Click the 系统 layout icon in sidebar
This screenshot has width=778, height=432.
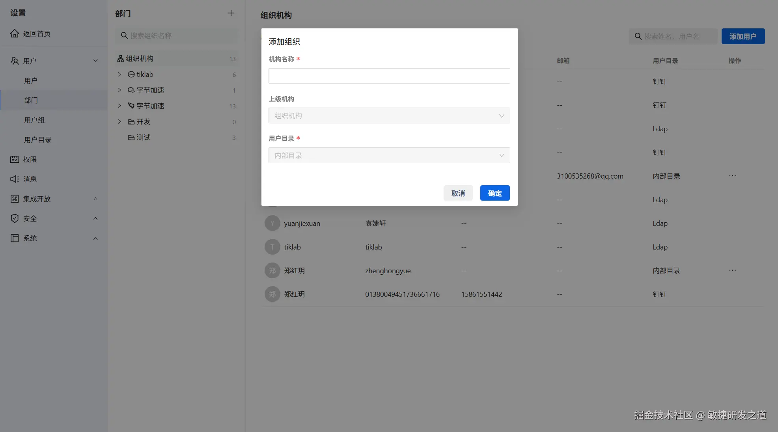pyautogui.click(x=15, y=238)
